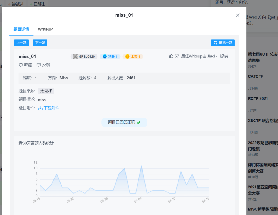Click the 太湖杯 source tag
Image resolution: width=278 pixels, height=215 pixels.
(46, 91)
